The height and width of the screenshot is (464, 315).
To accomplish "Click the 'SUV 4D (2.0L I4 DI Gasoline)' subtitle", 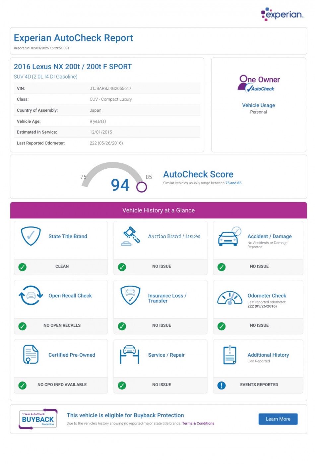I will (x=45, y=77).
